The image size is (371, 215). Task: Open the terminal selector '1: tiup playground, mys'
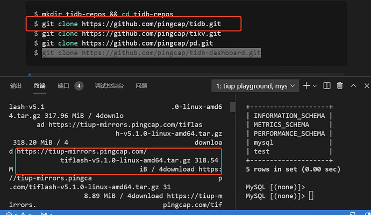(255, 86)
